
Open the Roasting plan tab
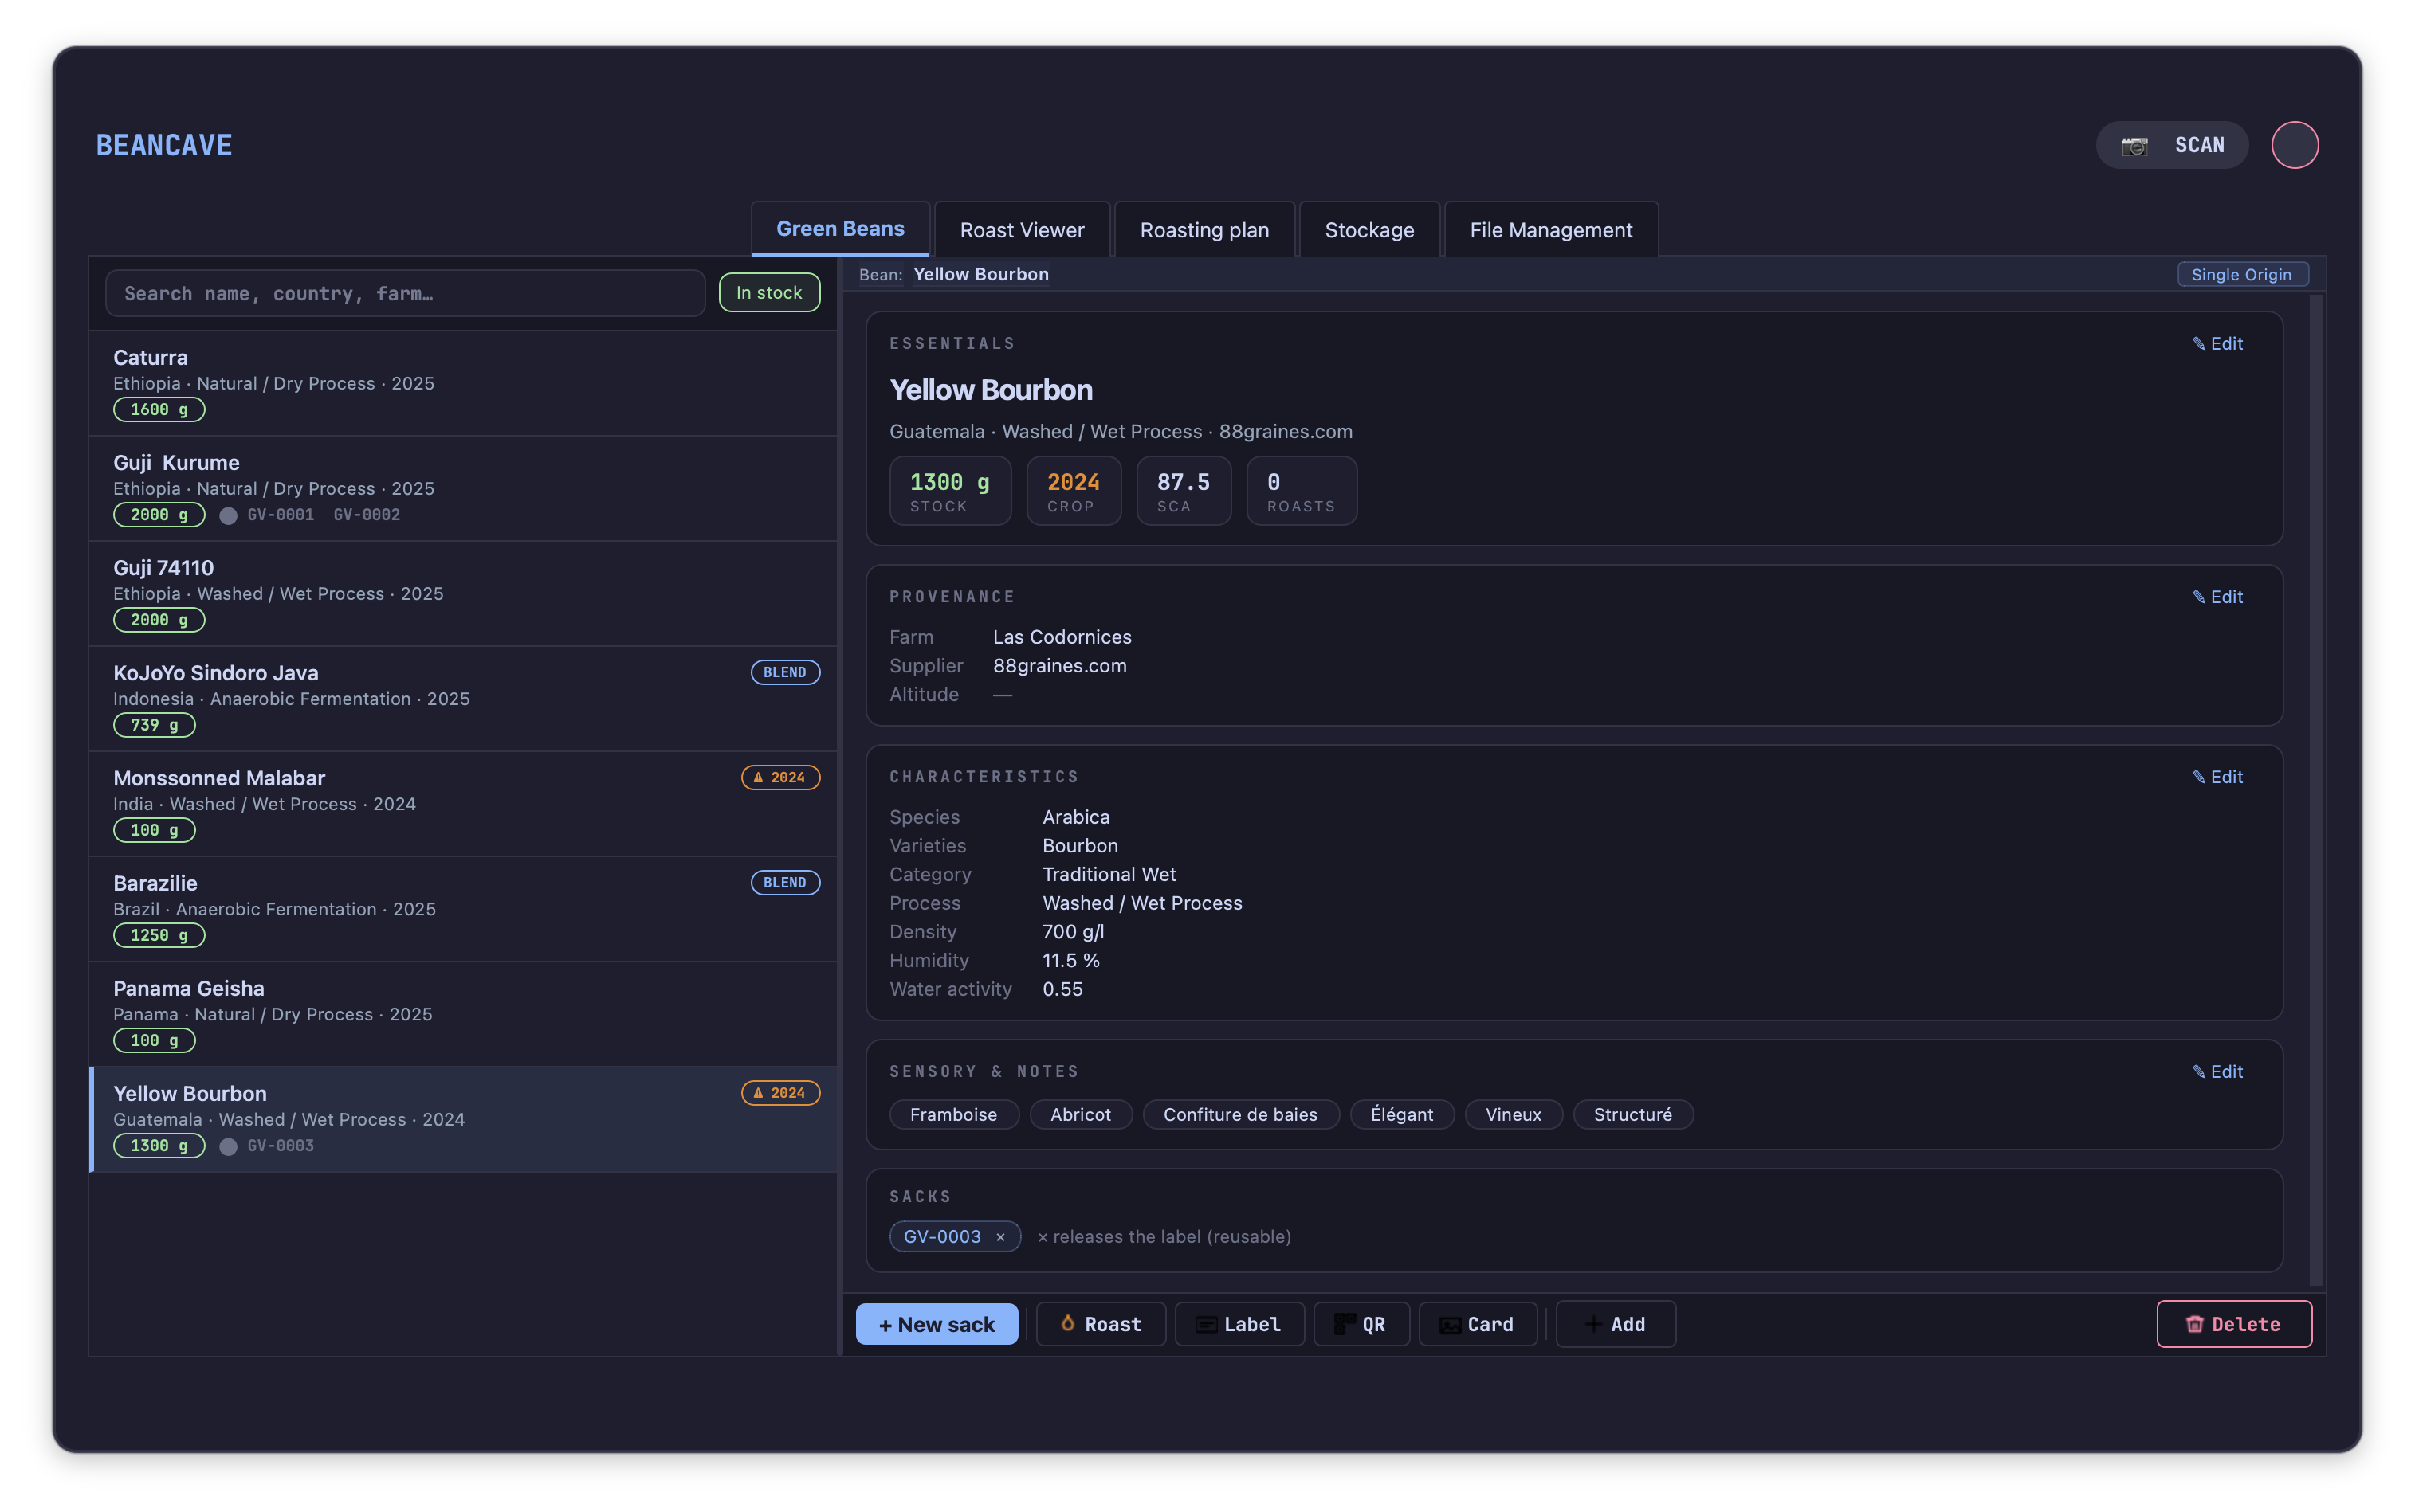click(1204, 229)
